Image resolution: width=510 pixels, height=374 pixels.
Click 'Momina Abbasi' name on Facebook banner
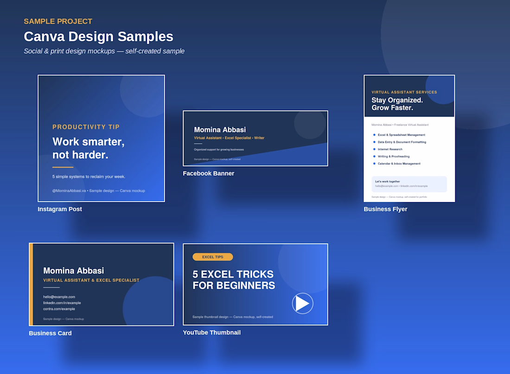coord(220,130)
